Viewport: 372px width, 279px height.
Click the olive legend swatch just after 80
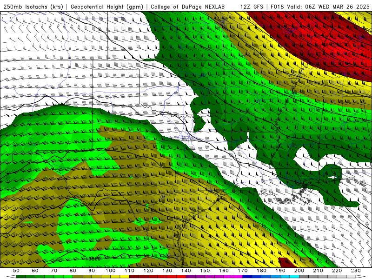77,277
